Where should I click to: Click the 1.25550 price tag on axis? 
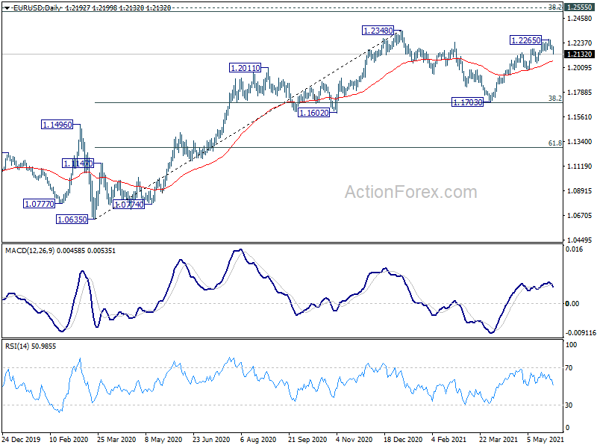tap(580, 7)
